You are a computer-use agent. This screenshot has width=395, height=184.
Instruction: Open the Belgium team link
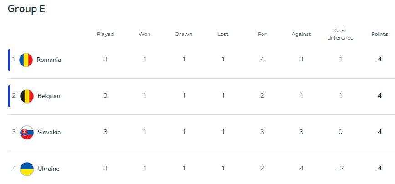coord(49,96)
